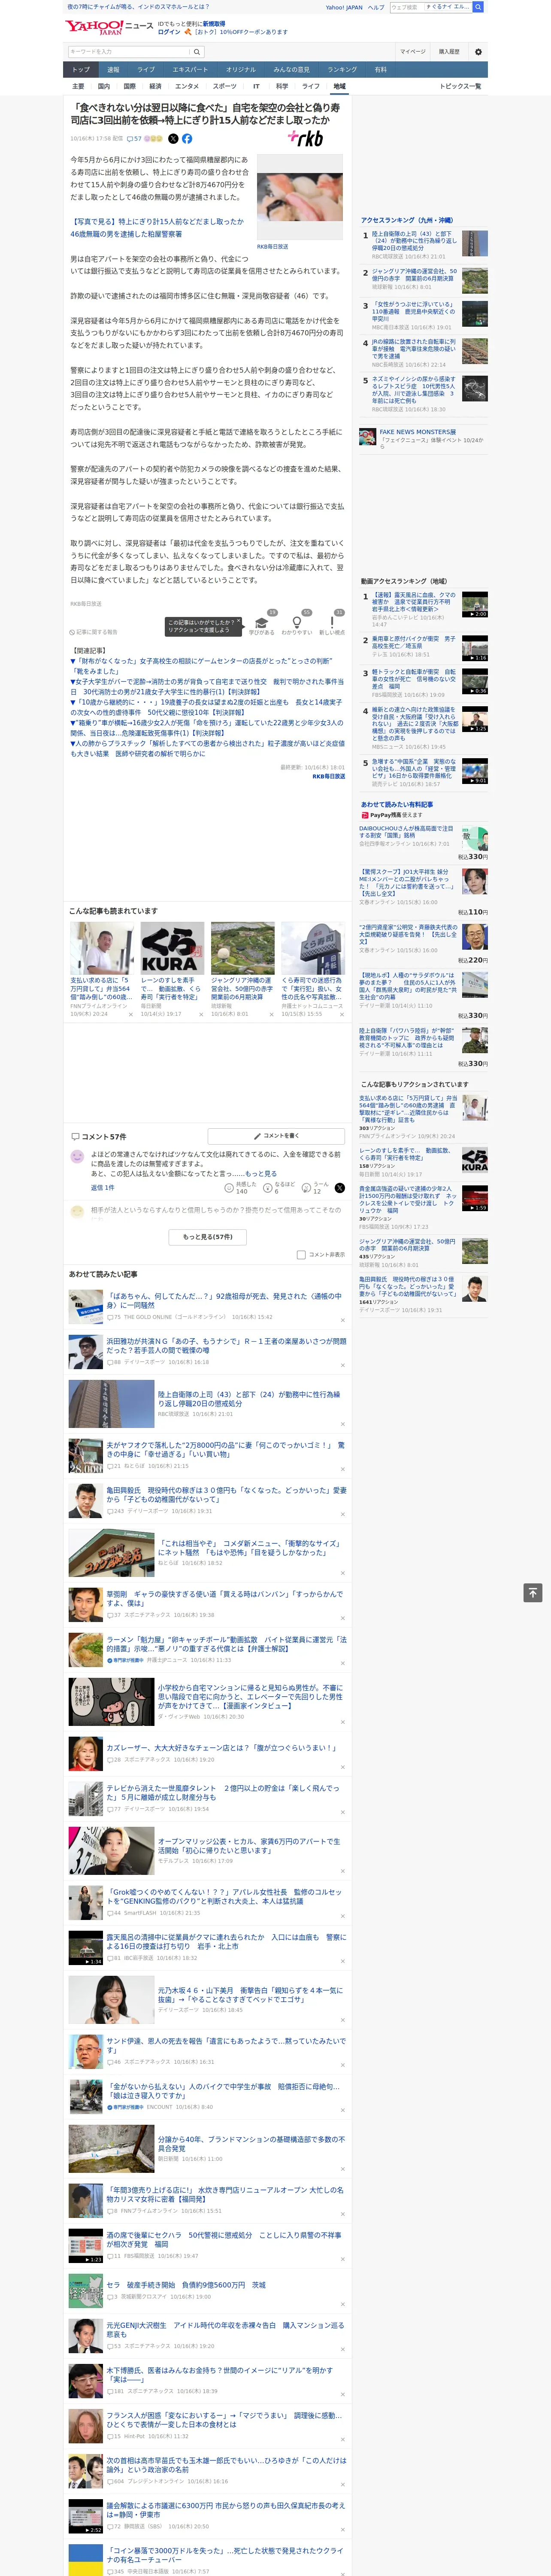Screen dimensions: 551x2576
Task: Click the ヘルプ link at top
Action: click(376, 7)
